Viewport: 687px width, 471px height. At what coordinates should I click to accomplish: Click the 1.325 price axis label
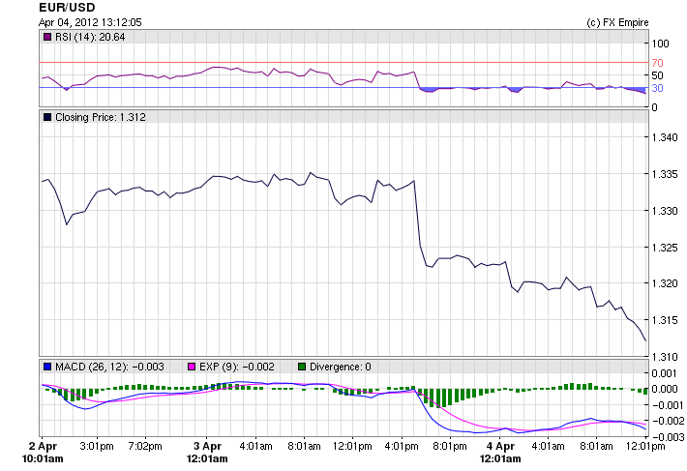click(x=665, y=248)
